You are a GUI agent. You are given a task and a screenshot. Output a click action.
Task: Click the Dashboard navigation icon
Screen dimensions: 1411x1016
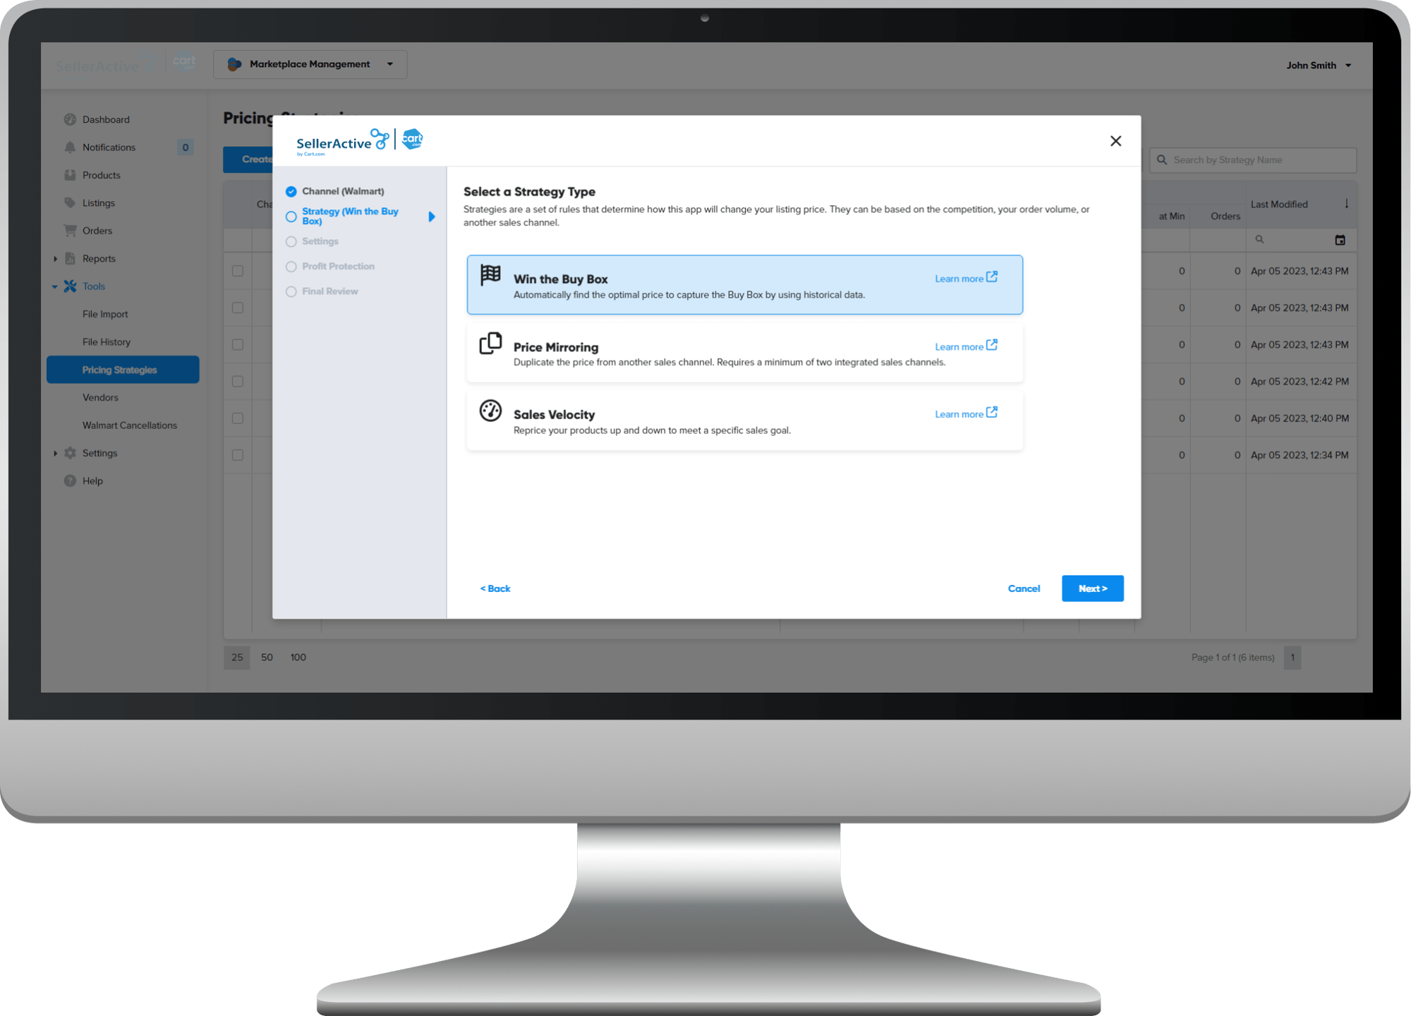click(70, 119)
